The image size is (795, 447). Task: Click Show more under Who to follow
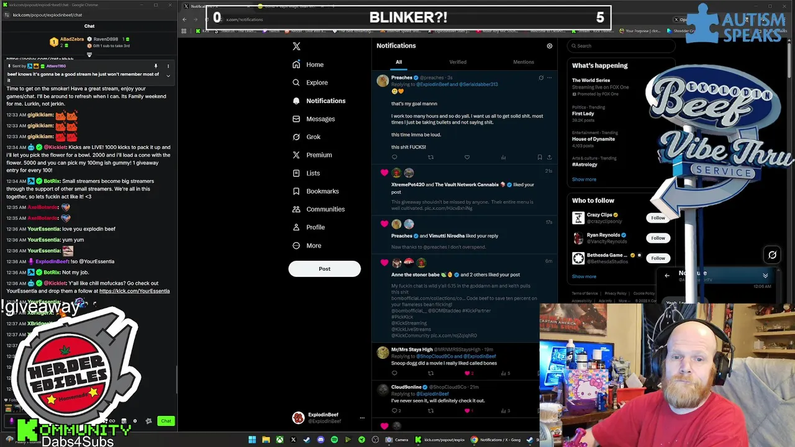click(x=584, y=276)
